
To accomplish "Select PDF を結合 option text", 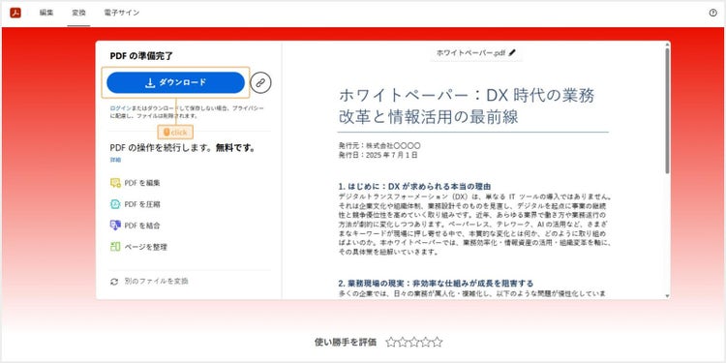I will pos(142,226).
